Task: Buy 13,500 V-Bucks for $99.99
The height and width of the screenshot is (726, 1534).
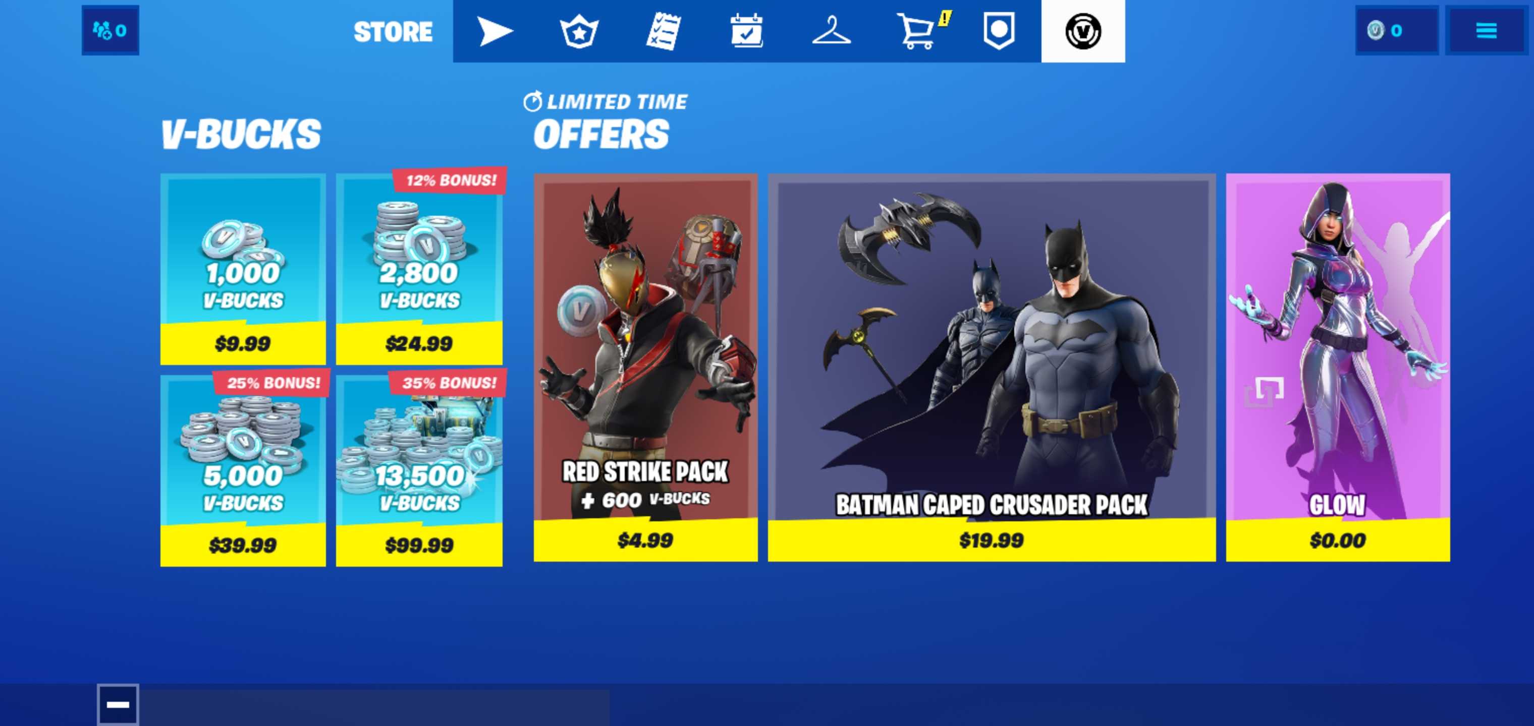Action: click(x=419, y=471)
